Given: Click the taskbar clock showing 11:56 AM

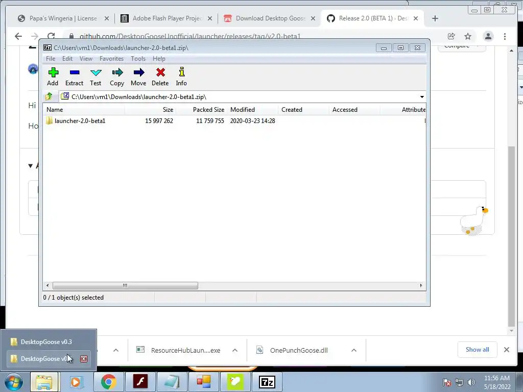Looking at the screenshot, I should (x=496, y=382).
